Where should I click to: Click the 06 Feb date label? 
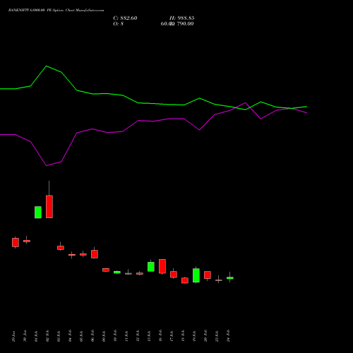tap(92, 336)
